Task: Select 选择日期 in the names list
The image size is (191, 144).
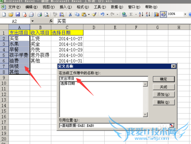Action: click(68, 84)
